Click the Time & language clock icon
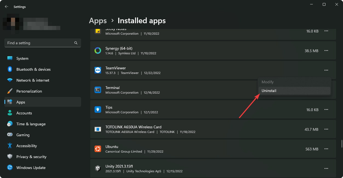Image resolution: width=343 pixels, height=178 pixels. tap(10, 124)
